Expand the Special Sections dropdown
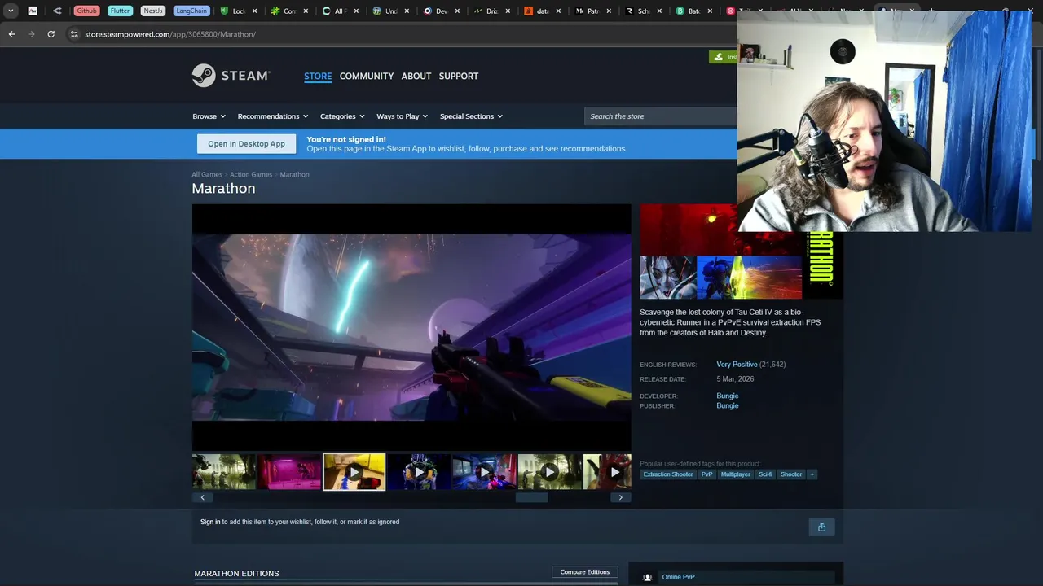 coord(471,116)
